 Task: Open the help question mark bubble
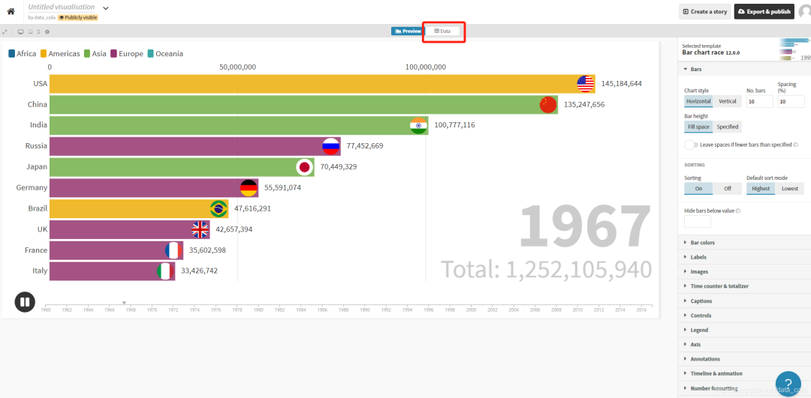tap(788, 383)
